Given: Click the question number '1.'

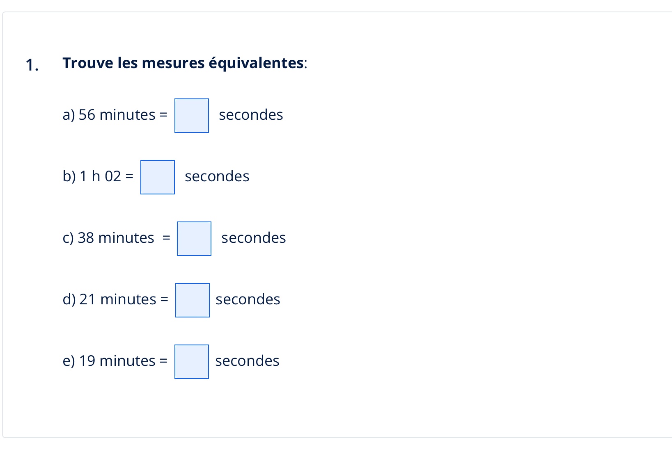Looking at the screenshot, I should (x=32, y=65).
